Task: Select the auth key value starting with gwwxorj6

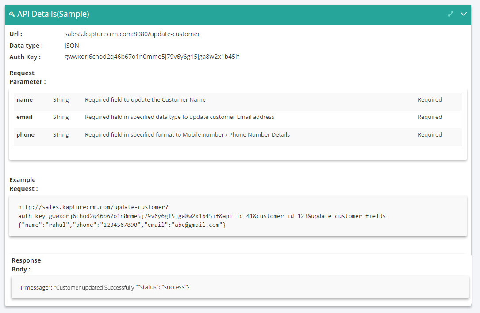Action: point(152,57)
